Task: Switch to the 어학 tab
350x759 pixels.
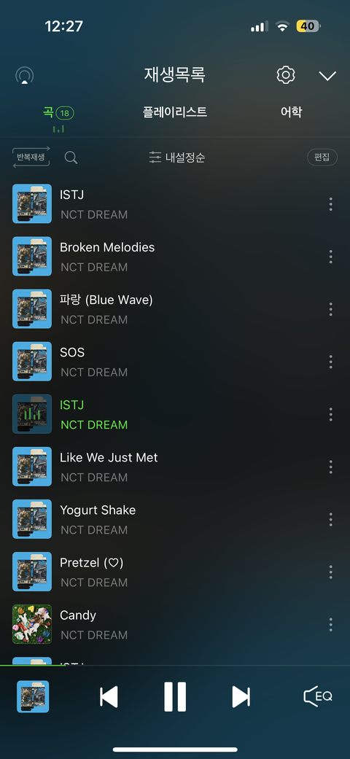Action: click(292, 112)
